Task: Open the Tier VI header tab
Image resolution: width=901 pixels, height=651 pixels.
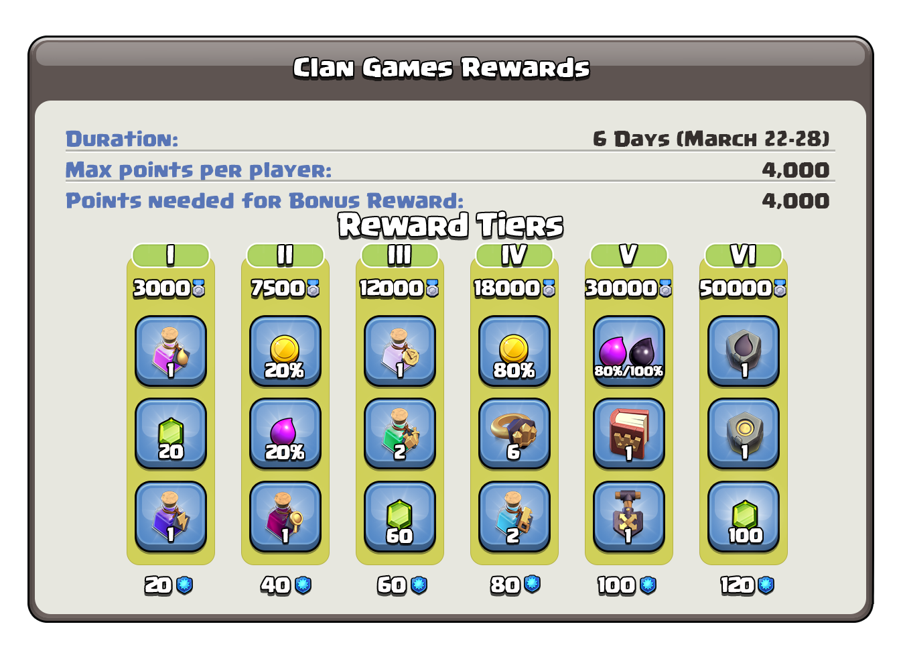Action: click(x=744, y=255)
